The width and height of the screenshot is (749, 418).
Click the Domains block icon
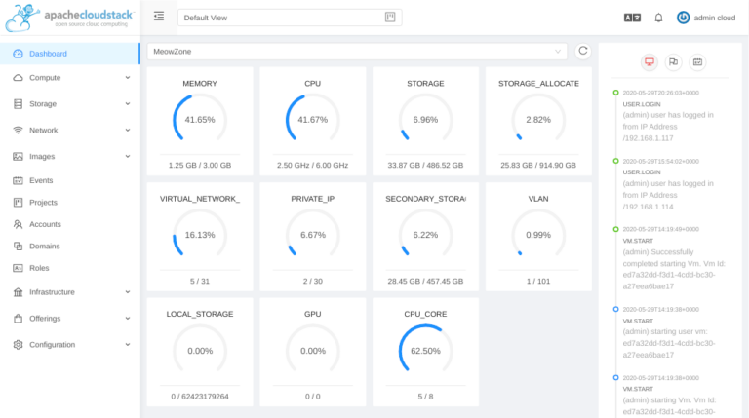pyautogui.click(x=18, y=247)
